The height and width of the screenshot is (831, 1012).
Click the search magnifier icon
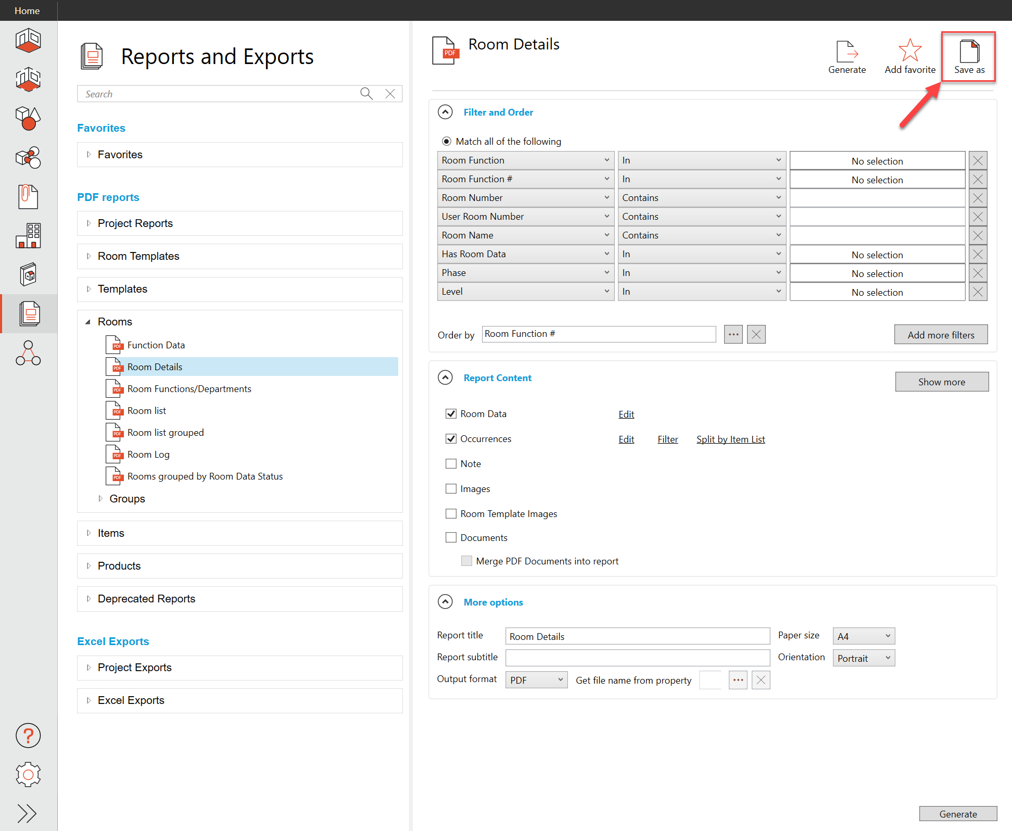click(366, 94)
